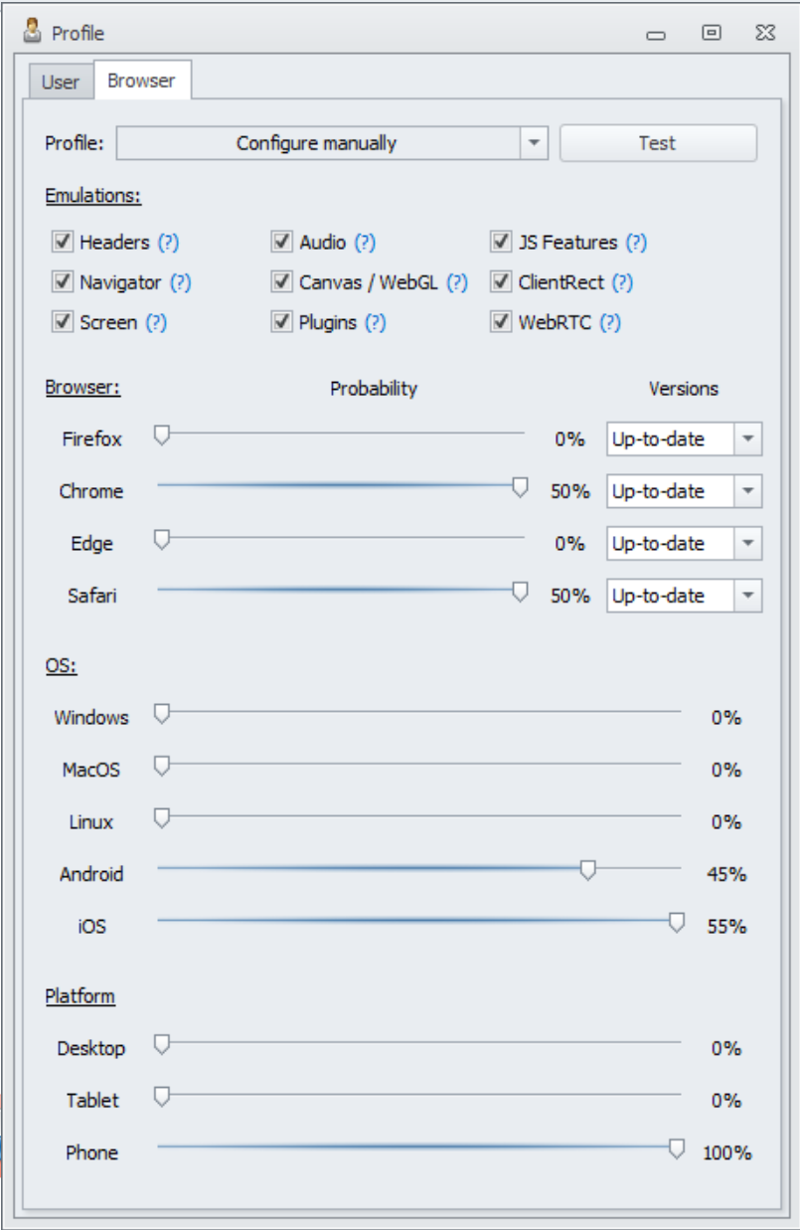Click the ClientRect help link
The height and width of the screenshot is (1230, 800).
622,282
